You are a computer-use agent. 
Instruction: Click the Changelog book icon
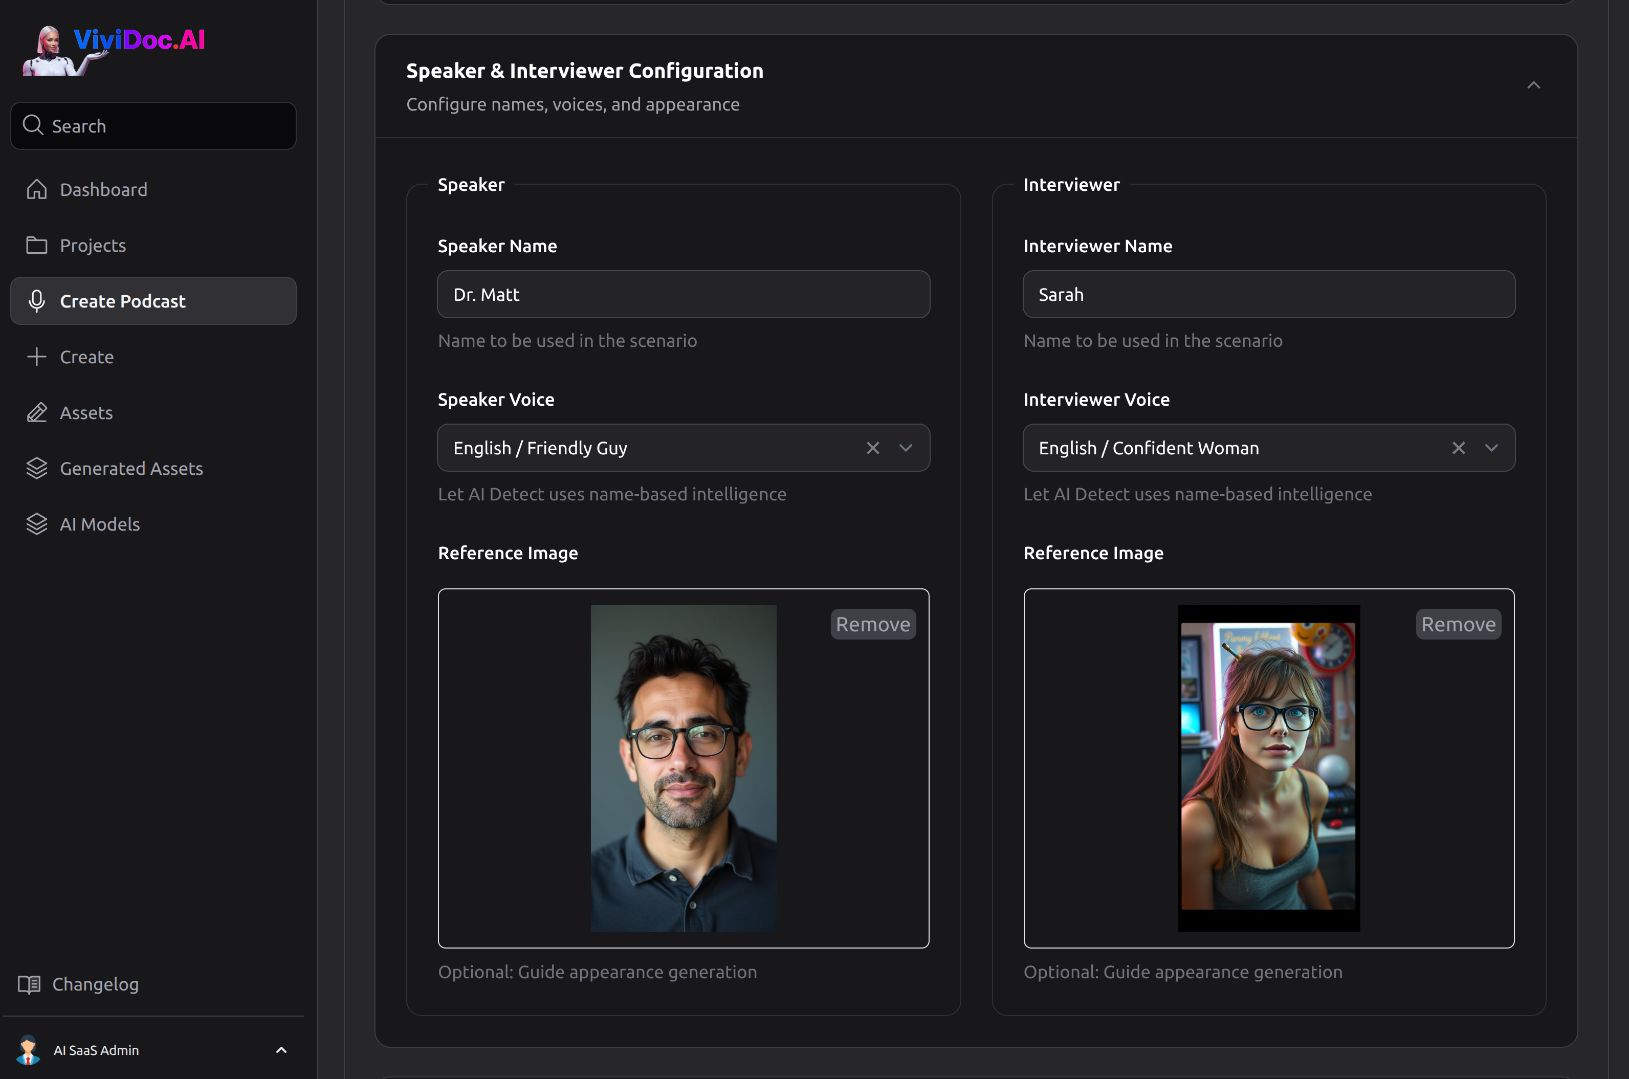point(29,984)
